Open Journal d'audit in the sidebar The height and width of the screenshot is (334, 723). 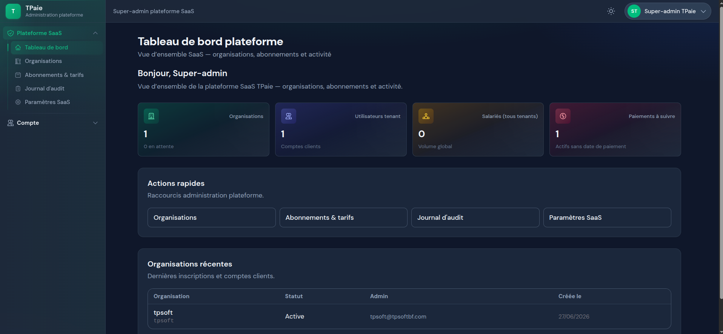[x=57, y=89]
